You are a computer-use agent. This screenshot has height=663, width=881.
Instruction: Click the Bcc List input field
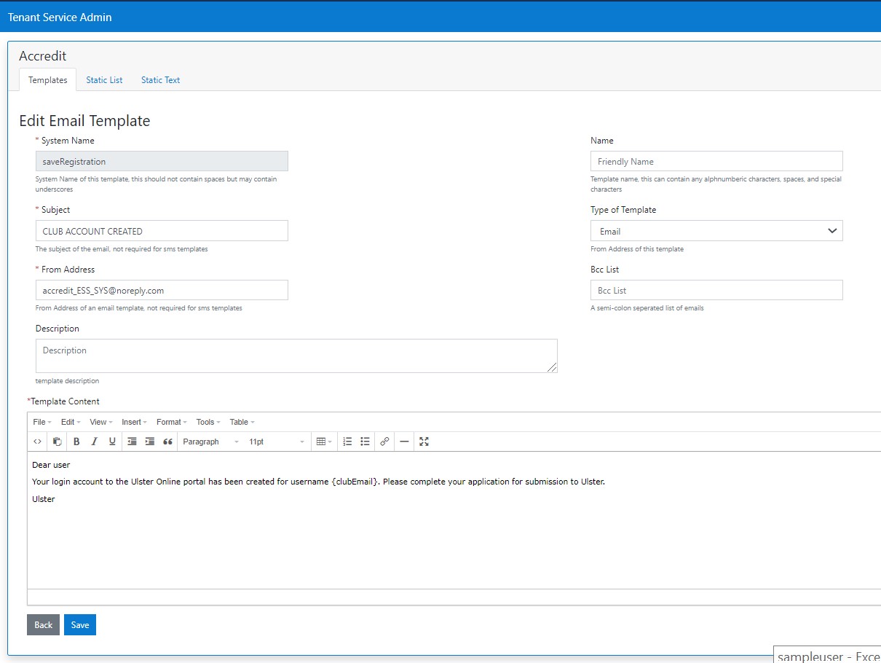716,290
